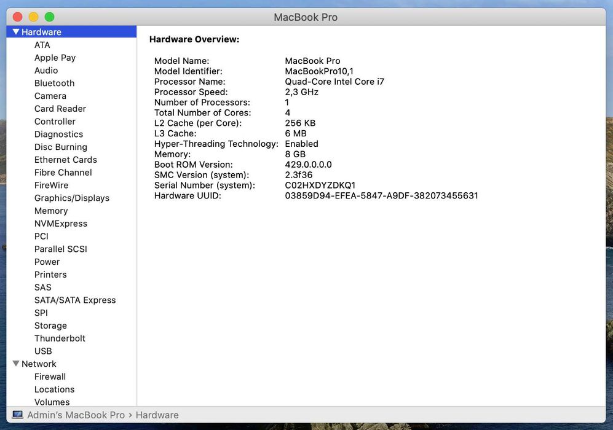Click Admin's MacBook Pro in path bar
The width and height of the screenshot is (613, 430).
76,415
